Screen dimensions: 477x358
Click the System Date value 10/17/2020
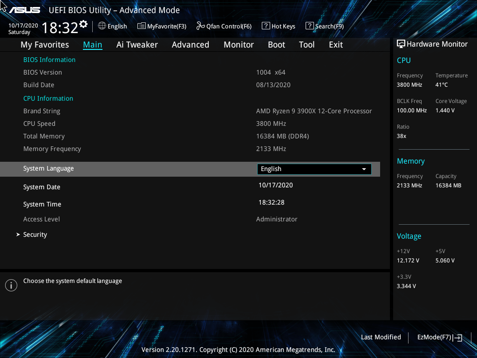click(276, 185)
